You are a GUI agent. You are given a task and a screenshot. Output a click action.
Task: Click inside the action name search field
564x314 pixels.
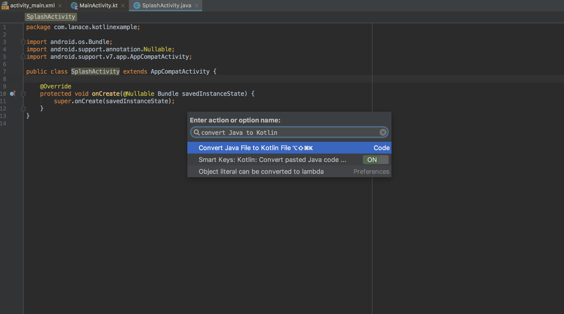(x=289, y=133)
